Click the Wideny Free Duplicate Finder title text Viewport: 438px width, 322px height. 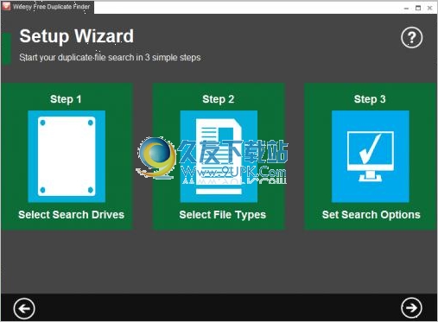click(52, 7)
